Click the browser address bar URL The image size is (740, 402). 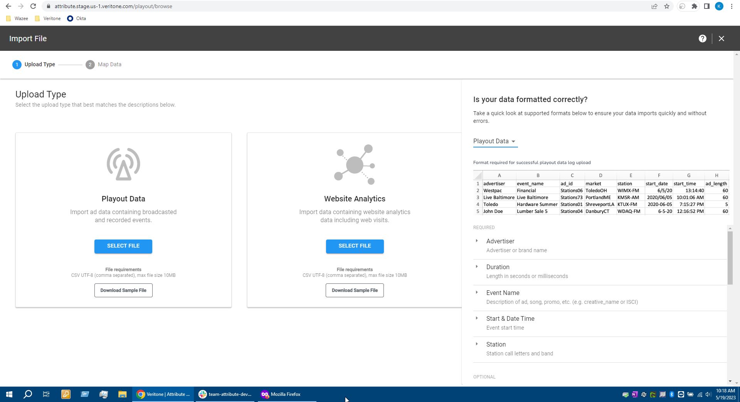click(x=113, y=6)
